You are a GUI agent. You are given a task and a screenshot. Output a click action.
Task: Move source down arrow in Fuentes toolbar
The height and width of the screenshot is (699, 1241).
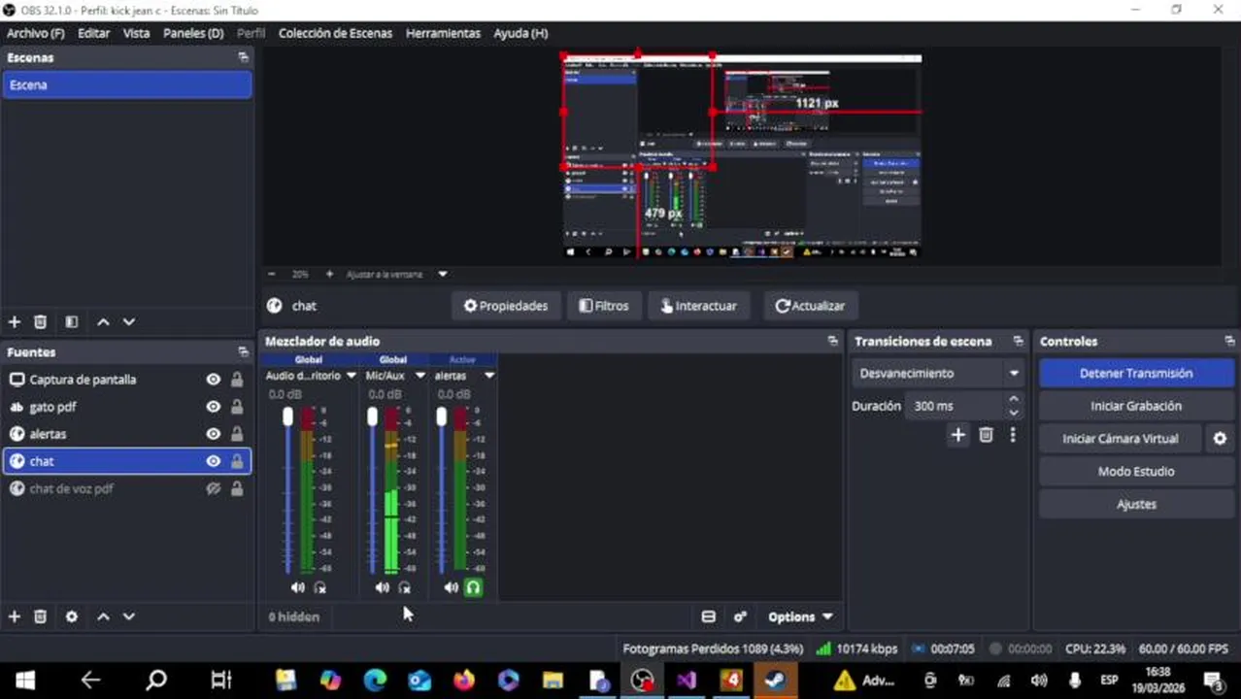pos(128,616)
